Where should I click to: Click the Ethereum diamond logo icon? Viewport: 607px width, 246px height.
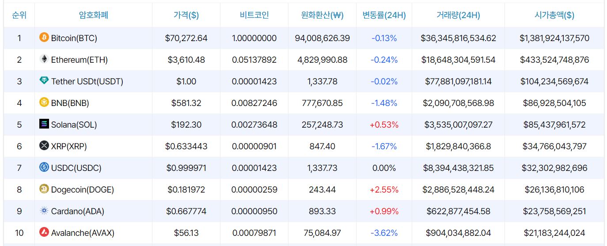[44, 59]
